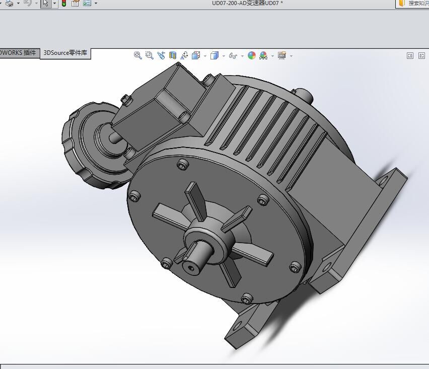Viewport: 429px width, 369px height.
Task: Expand Apply Scene dropdown arrow
Action: pos(272,56)
